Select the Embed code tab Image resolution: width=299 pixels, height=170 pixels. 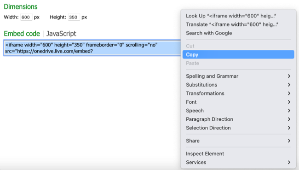coord(22,34)
